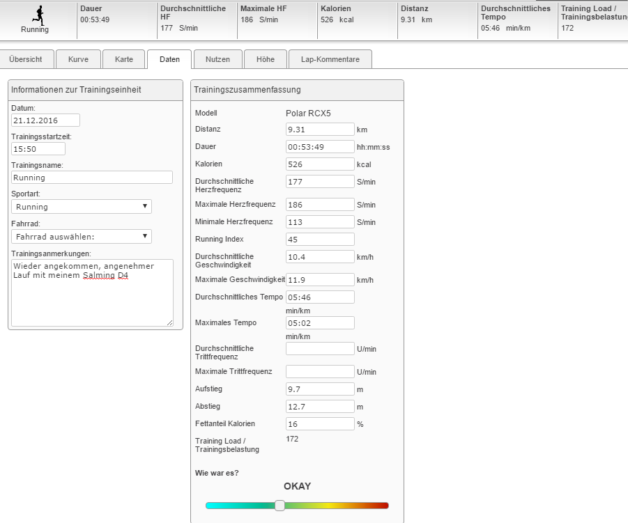Expand the Fahrrad auswählen dropdown
The image size is (628, 523).
click(82, 236)
